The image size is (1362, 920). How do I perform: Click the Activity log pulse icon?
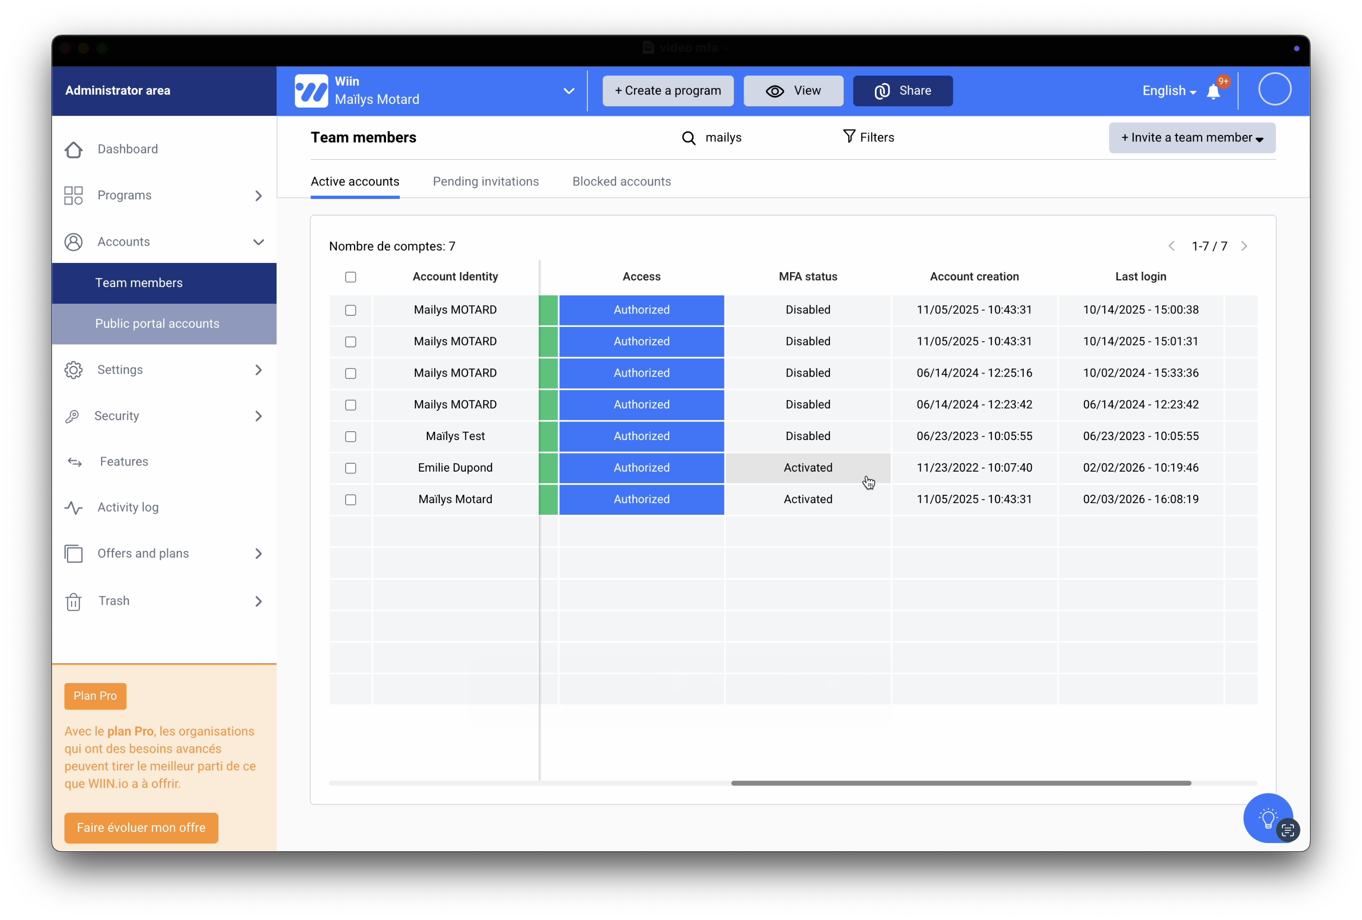tap(74, 508)
